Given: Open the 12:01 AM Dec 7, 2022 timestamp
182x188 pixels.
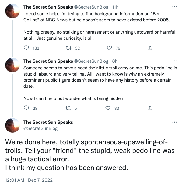Looking at the screenshot, I should pyautogui.click(x=29, y=180).
